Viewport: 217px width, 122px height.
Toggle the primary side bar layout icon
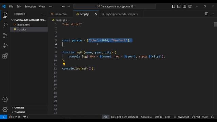tap(173, 6)
